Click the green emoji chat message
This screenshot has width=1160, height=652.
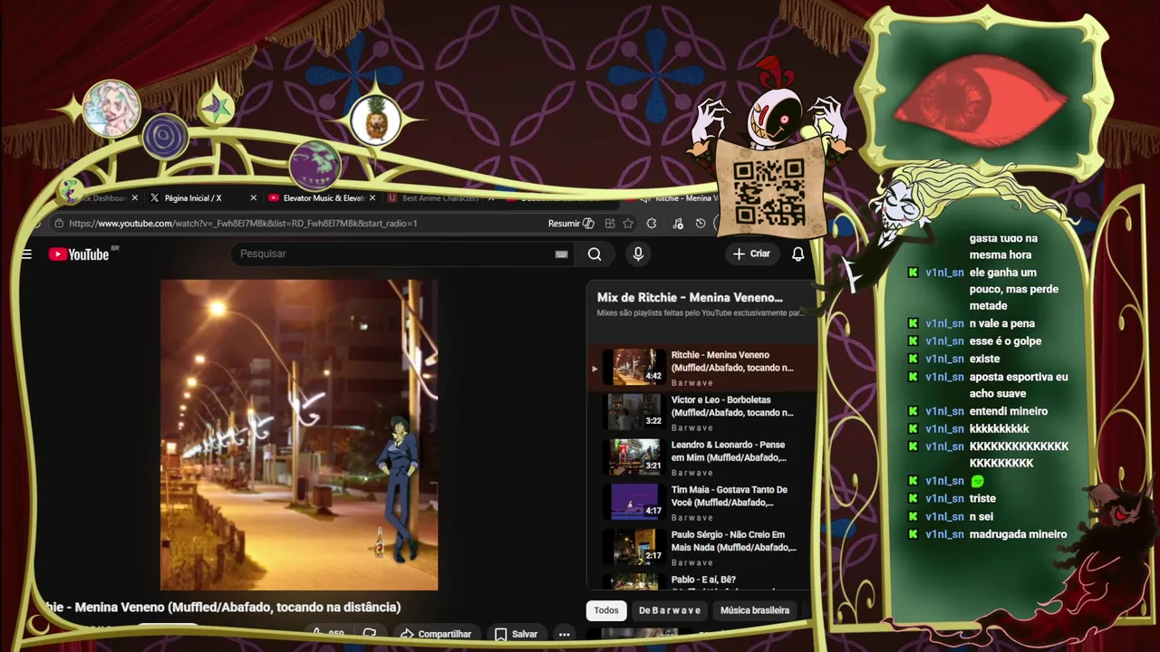point(977,482)
